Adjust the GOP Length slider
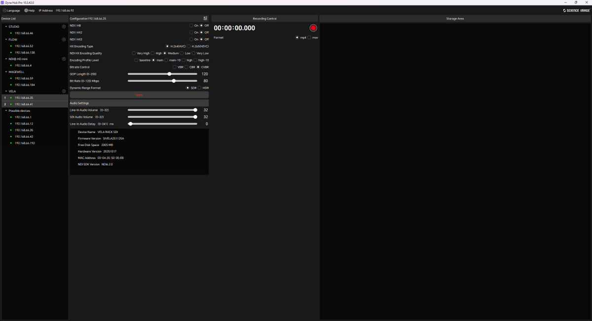 pos(162,74)
